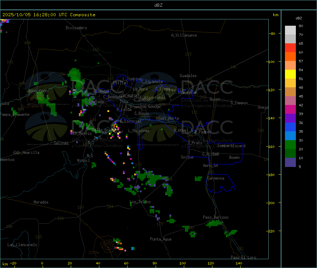Image resolution: width=317 pixels, height=268 pixels.
Task: Click the -80 km vertical axis tick
Action: [272, 33]
